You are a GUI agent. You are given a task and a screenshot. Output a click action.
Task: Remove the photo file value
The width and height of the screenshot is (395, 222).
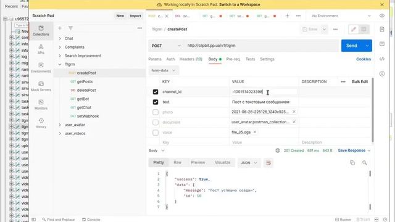click(294, 112)
